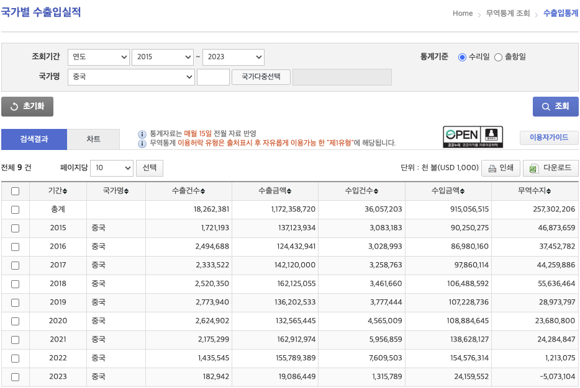Screen dimensions: 580x388
Task: Sort by 수출금액 column arrows
Action: [x=289, y=192]
